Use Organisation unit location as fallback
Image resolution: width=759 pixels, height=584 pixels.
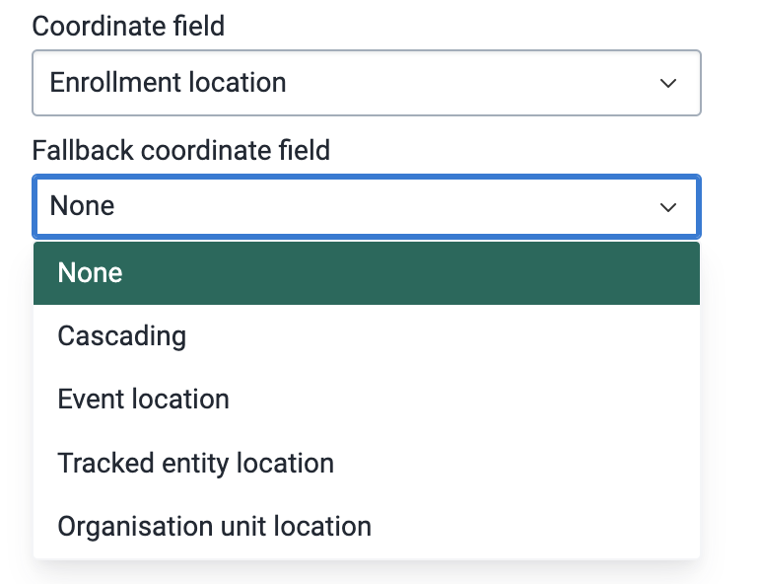point(367,527)
